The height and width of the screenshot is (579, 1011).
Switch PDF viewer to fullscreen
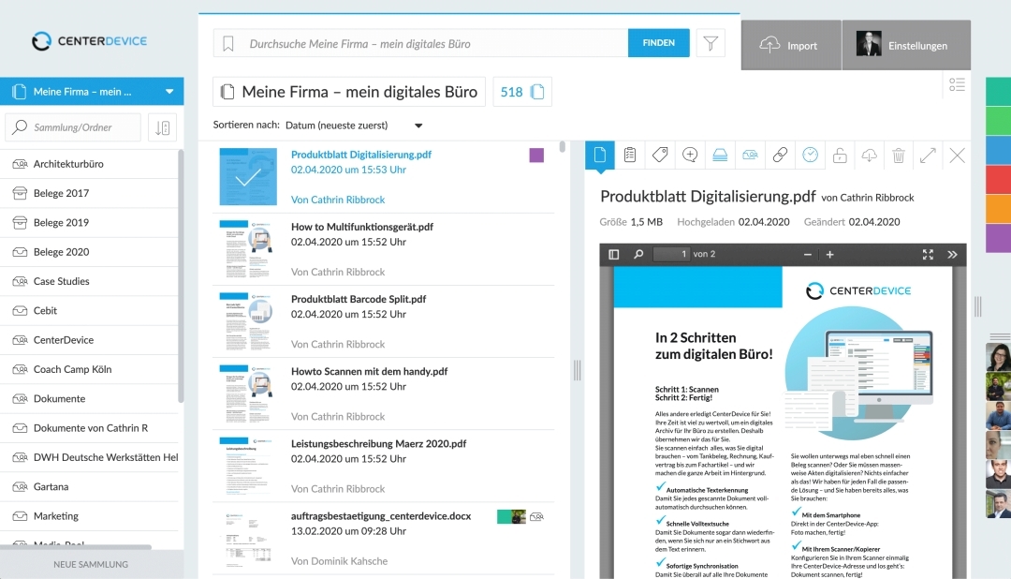(x=928, y=254)
